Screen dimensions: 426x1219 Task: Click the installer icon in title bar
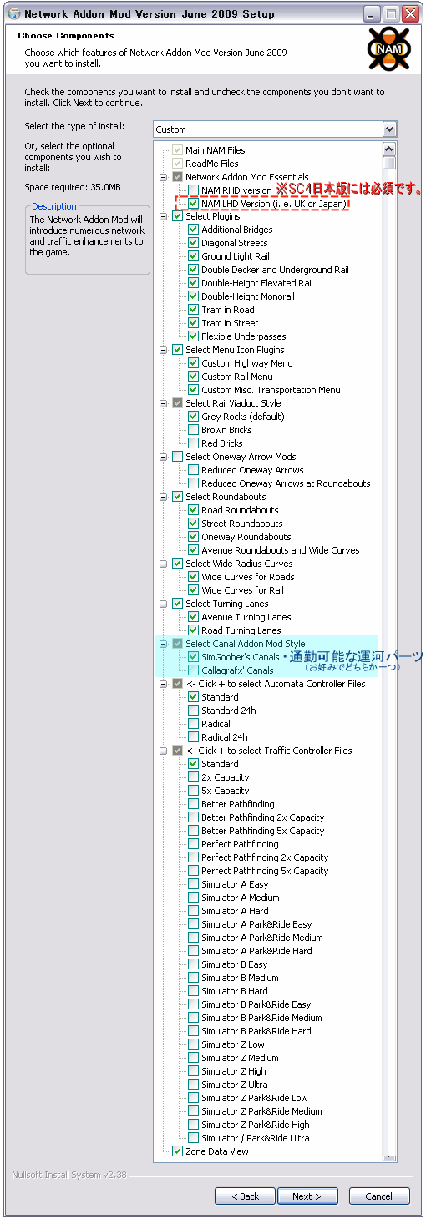(x=13, y=14)
